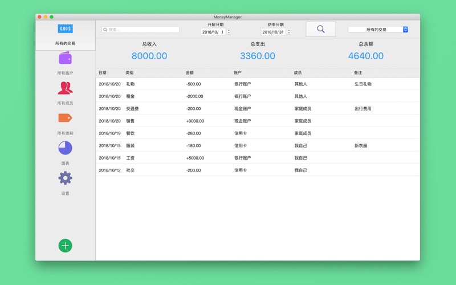Click the 类别 column header
This screenshot has width=456, height=285.
(x=129, y=73)
